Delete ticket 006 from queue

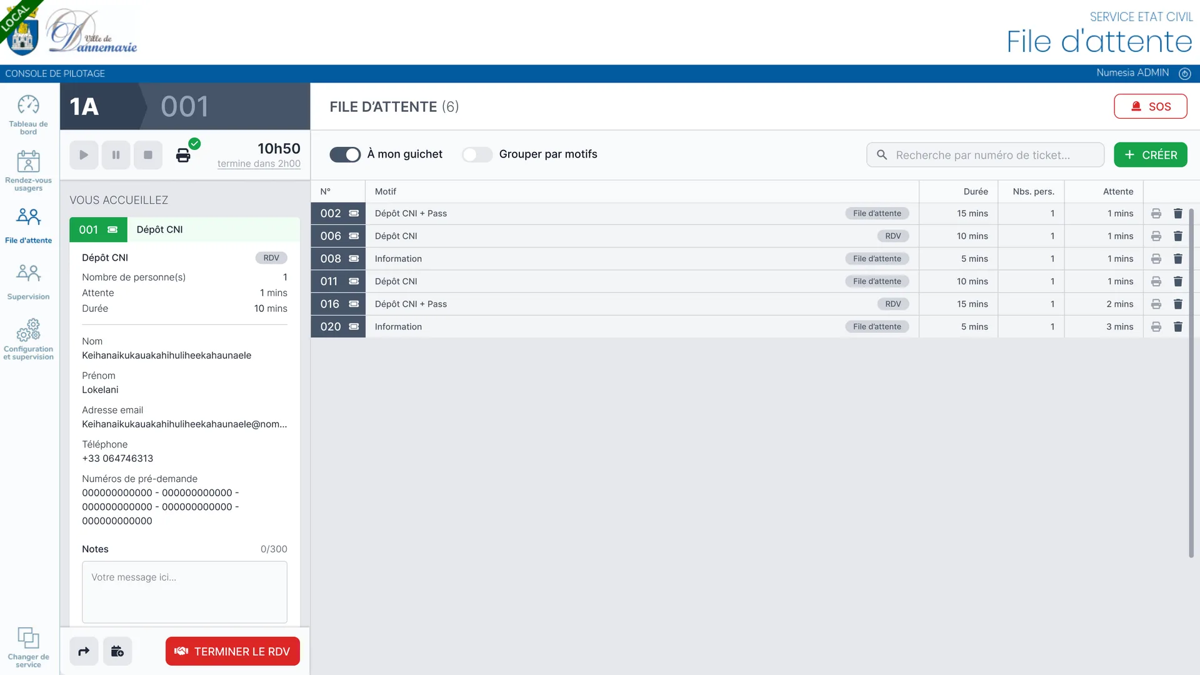1178,236
